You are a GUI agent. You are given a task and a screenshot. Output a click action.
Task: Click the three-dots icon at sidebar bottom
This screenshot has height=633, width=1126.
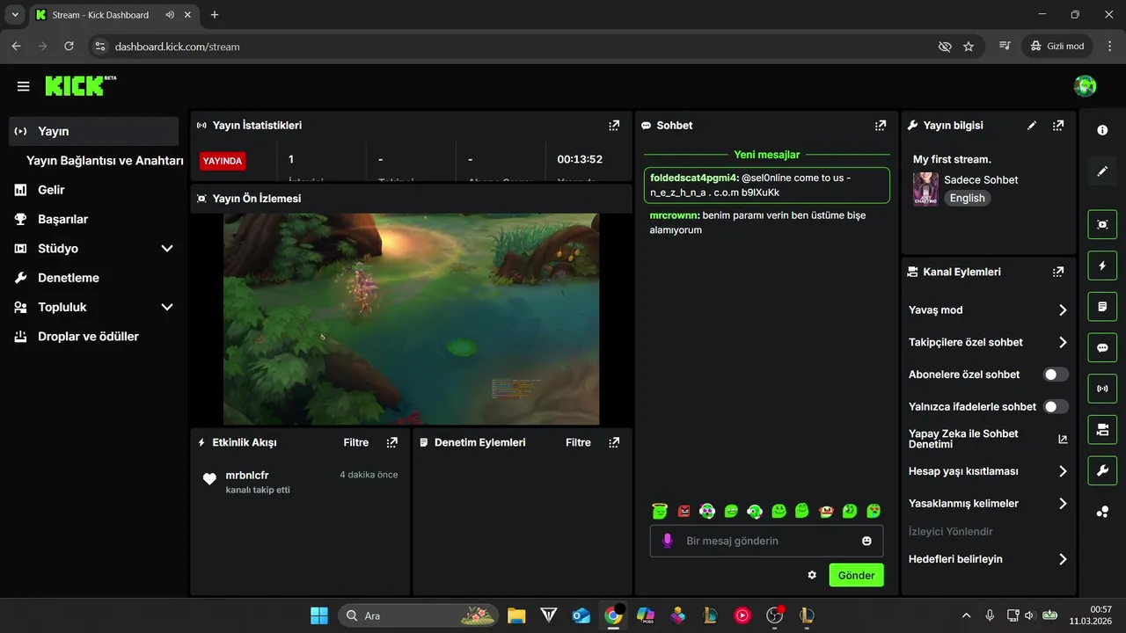point(1102,513)
